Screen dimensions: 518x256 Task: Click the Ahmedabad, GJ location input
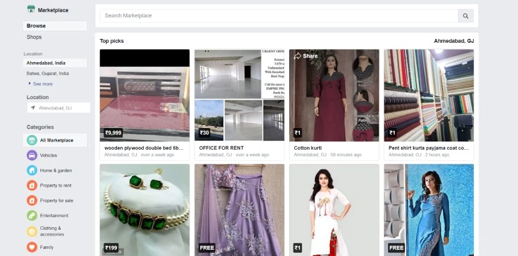pos(59,108)
